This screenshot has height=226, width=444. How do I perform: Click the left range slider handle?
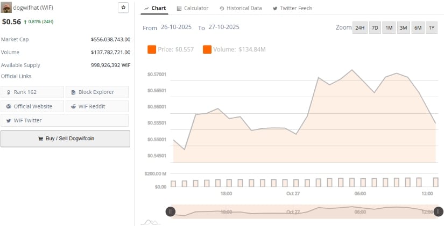pos(171,212)
